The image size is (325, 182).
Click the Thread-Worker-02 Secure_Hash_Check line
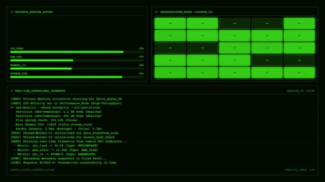click(62, 137)
